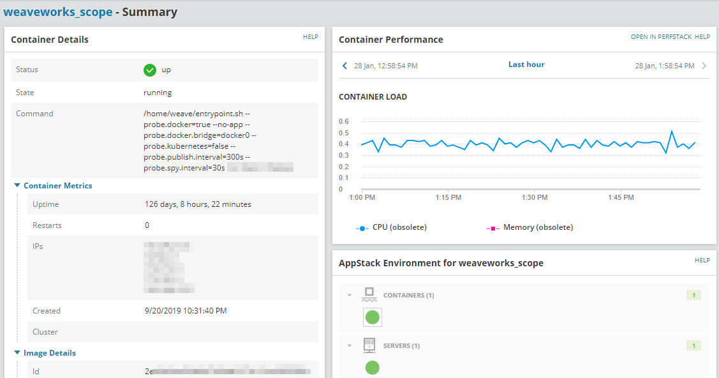Click Open in PerfStack link
Screen dimensions: 719x378
pyautogui.click(x=661, y=37)
